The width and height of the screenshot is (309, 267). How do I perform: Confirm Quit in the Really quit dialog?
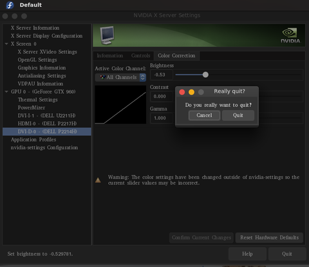[x=238, y=115]
